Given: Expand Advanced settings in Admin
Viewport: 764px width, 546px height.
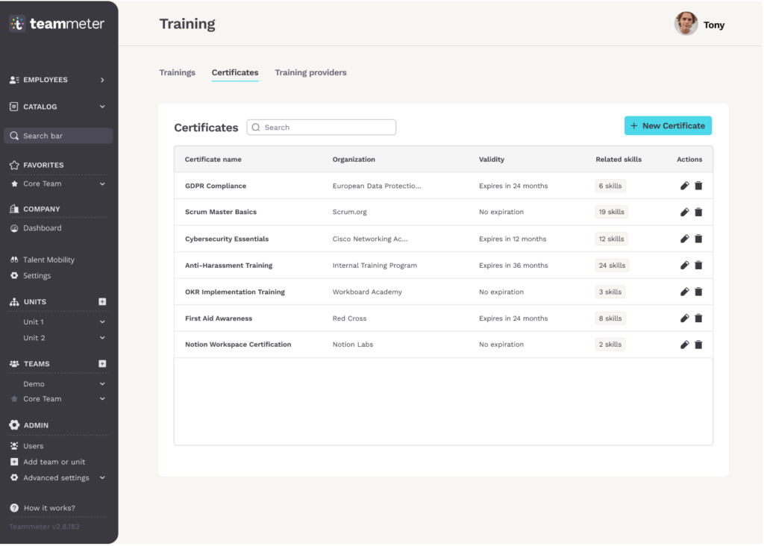Looking at the screenshot, I should 102,478.
